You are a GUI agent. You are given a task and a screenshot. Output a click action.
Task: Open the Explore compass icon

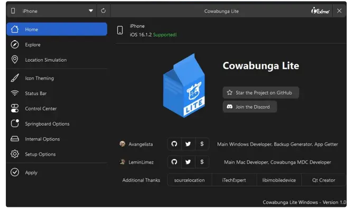point(15,44)
